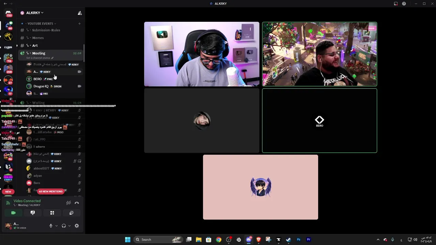Click the invite people icon beside ALKRKY
The width and height of the screenshot is (436, 245).
coord(80,13)
